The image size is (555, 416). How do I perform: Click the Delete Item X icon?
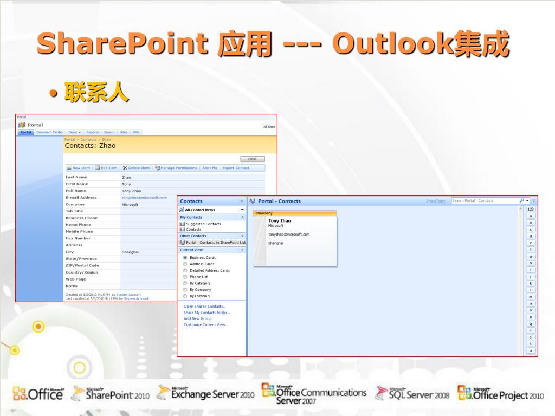point(125,168)
